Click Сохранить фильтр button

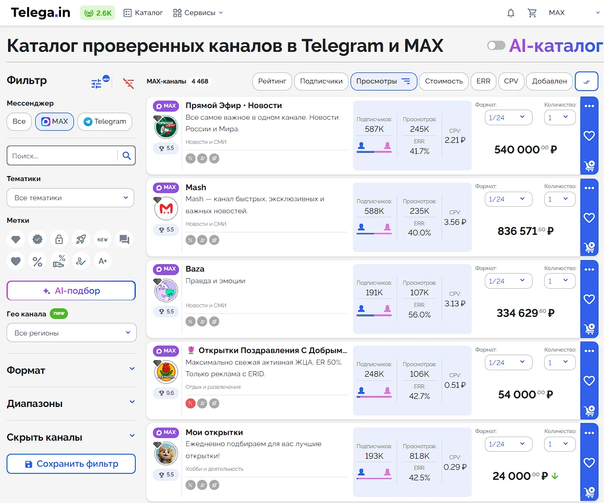pos(71,464)
